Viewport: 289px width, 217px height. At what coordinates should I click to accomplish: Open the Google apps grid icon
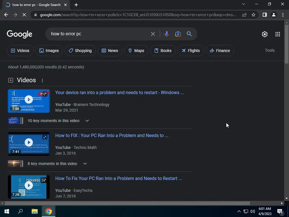coord(278,34)
